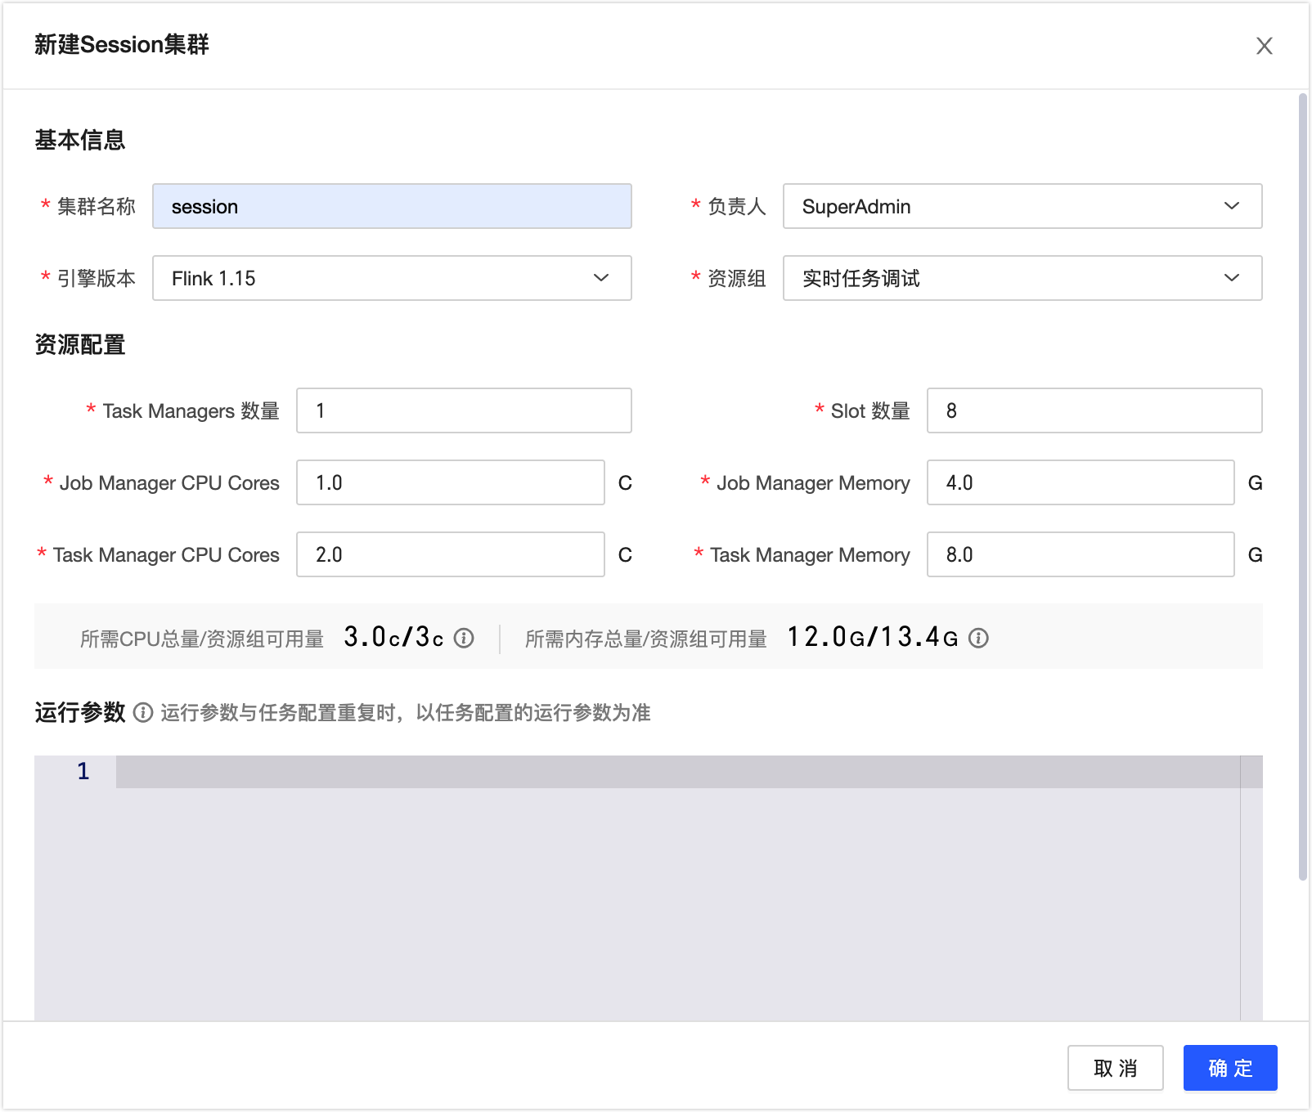
Task: Click the editor line number 1
Action: click(83, 771)
